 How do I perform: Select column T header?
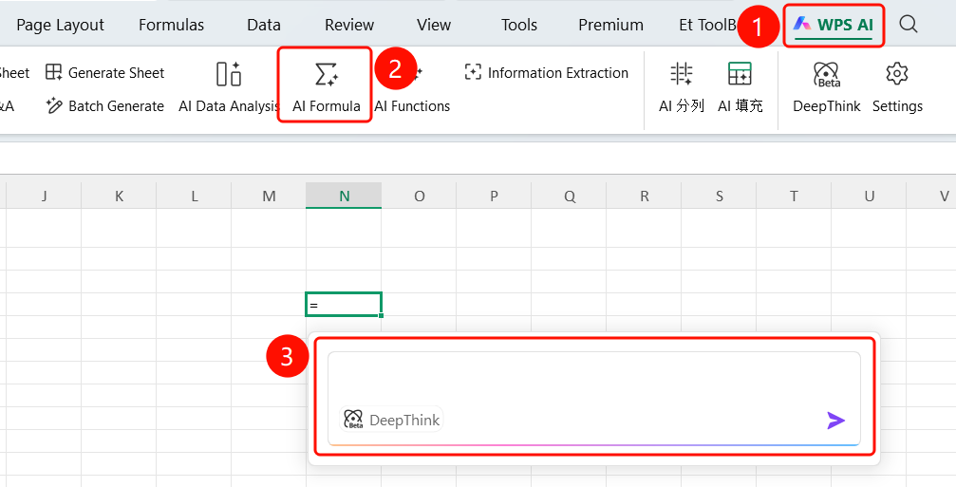pos(794,196)
